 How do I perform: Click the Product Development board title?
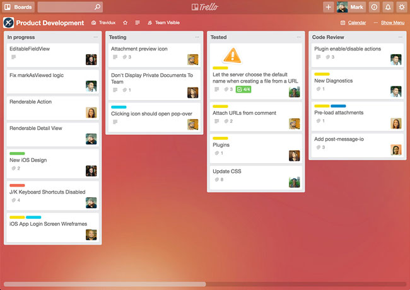[50, 23]
